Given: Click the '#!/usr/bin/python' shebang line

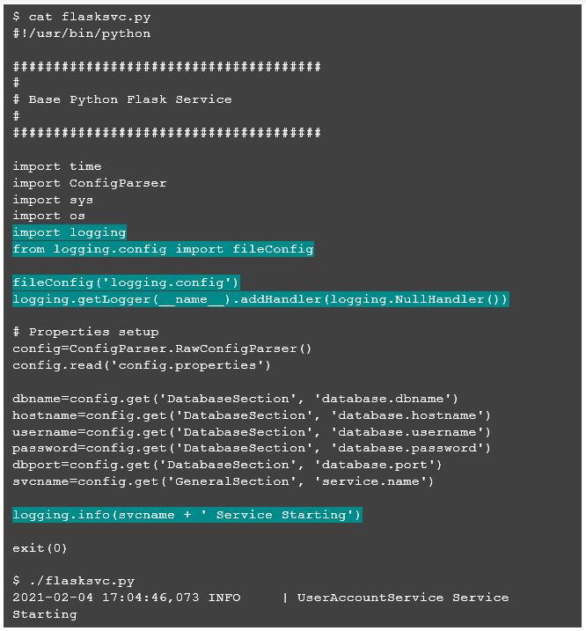Looking at the screenshot, I should (x=82, y=33).
